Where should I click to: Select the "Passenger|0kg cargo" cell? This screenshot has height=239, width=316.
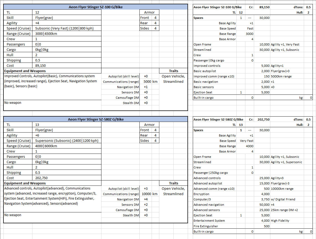209,60
